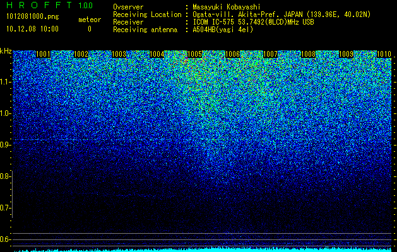
Task: Click the Receiving antenna label
Action: coord(145,30)
